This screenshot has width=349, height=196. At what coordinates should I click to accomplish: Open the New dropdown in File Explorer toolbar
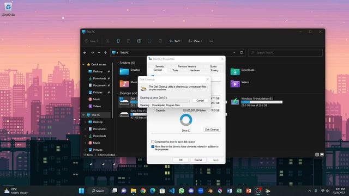(x=92, y=41)
